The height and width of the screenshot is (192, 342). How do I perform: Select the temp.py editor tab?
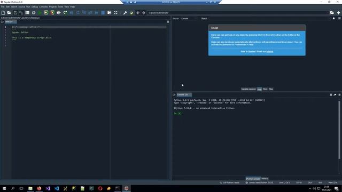[x=11, y=22]
